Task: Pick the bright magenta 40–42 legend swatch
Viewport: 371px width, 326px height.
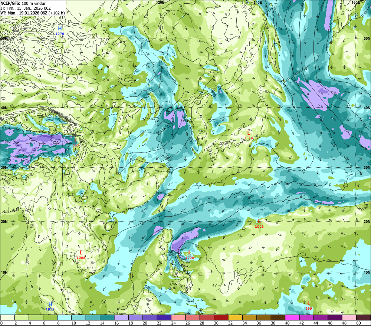Action: click(x=292, y=317)
